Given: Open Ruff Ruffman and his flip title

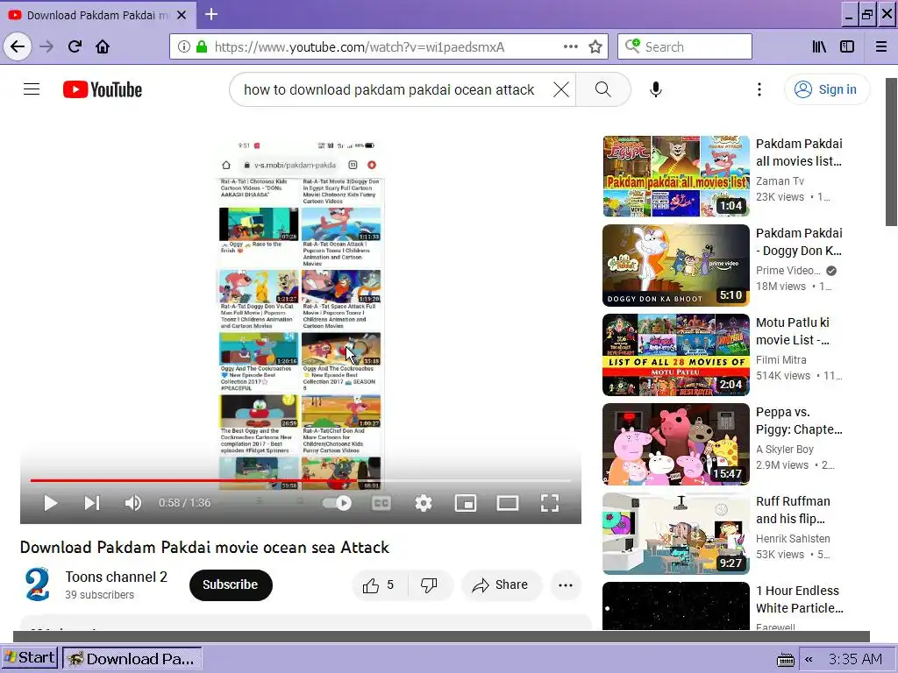Looking at the screenshot, I should click(793, 510).
